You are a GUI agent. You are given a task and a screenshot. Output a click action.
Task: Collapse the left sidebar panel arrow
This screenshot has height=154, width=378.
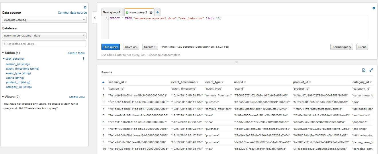pos(95,18)
